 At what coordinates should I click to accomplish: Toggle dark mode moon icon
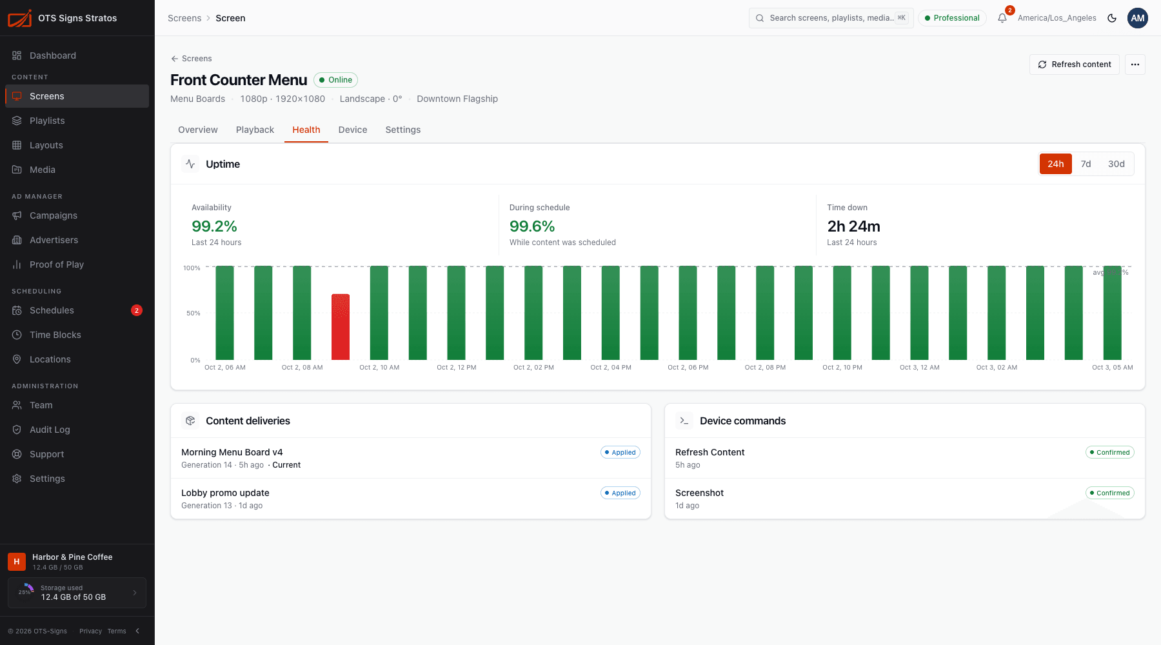[1112, 18]
